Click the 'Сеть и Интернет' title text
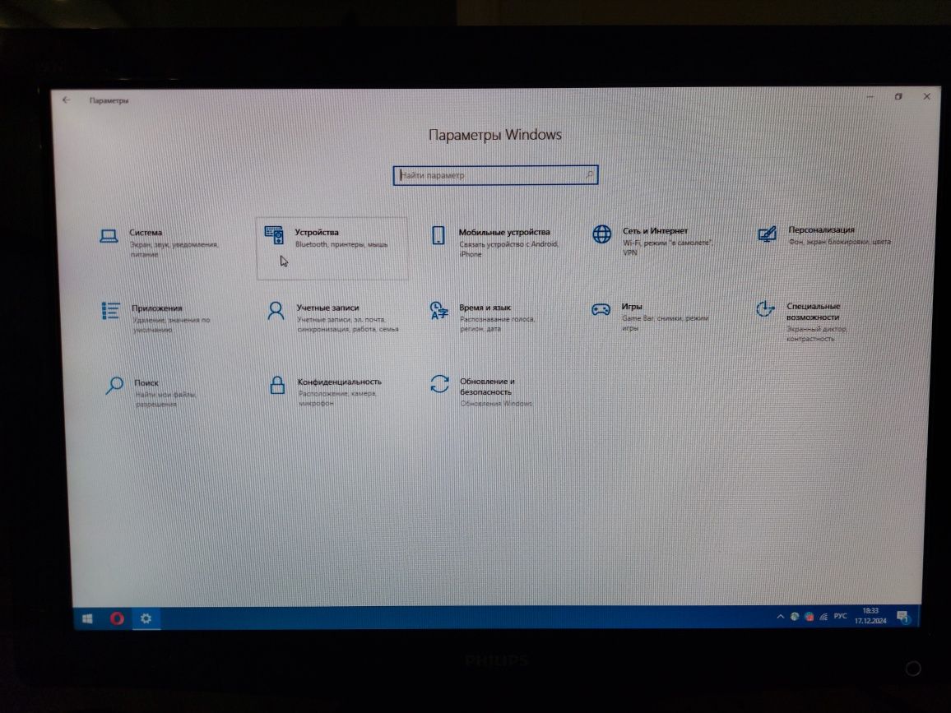Viewport: 951px width, 713px height. (655, 230)
